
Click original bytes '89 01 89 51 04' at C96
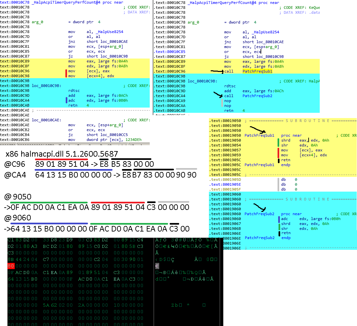click(x=62, y=164)
